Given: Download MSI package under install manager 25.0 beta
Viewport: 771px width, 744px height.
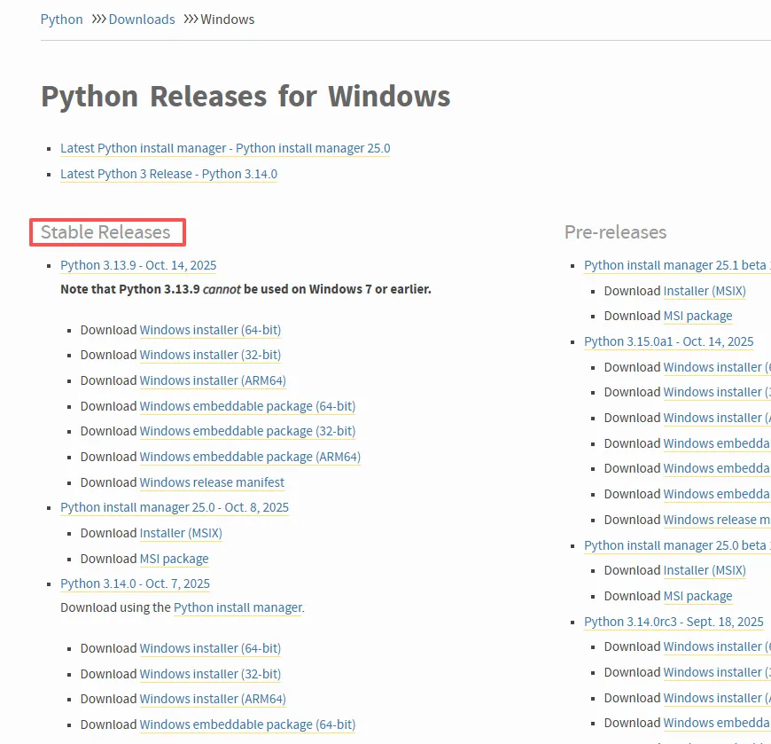Looking at the screenshot, I should pyautogui.click(x=697, y=596).
